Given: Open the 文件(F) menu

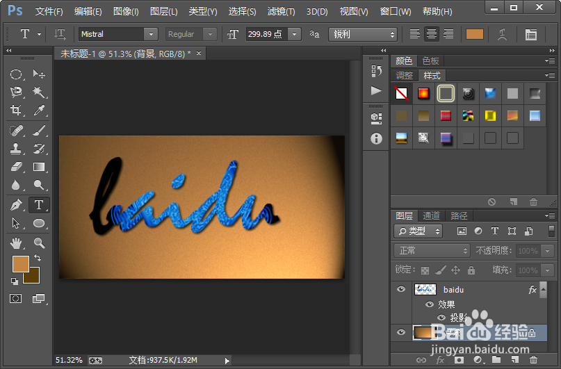Looking at the screenshot, I should coord(49,11).
